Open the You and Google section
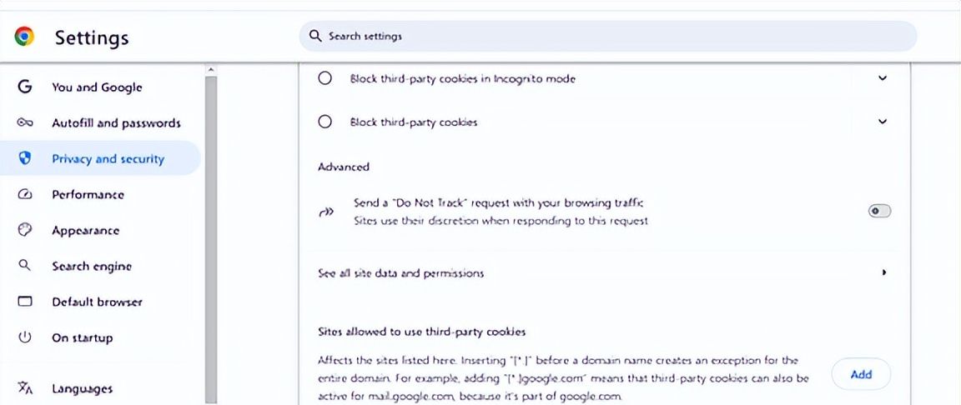The height and width of the screenshot is (405, 961). pyautogui.click(x=97, y=87)
